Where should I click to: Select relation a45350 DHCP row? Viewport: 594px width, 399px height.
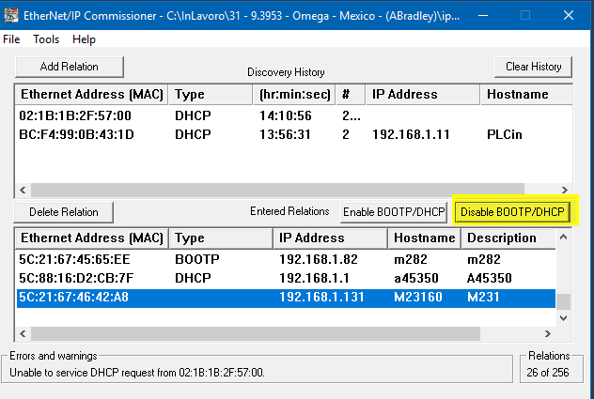click(x=286, y=278)
